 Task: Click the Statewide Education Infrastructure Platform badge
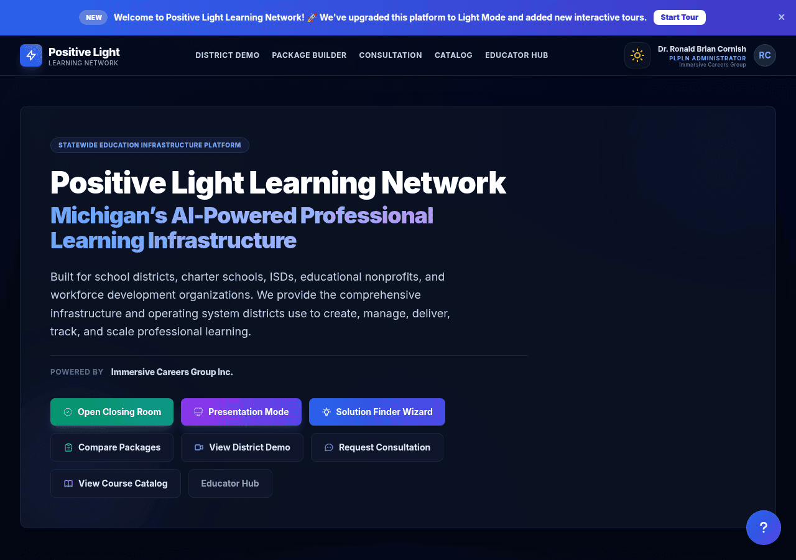pyautogui.click(x=150, y=145)
